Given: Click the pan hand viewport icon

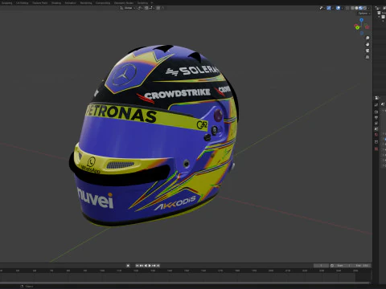Looking at the screenshot, I should [x=368, y=44].
